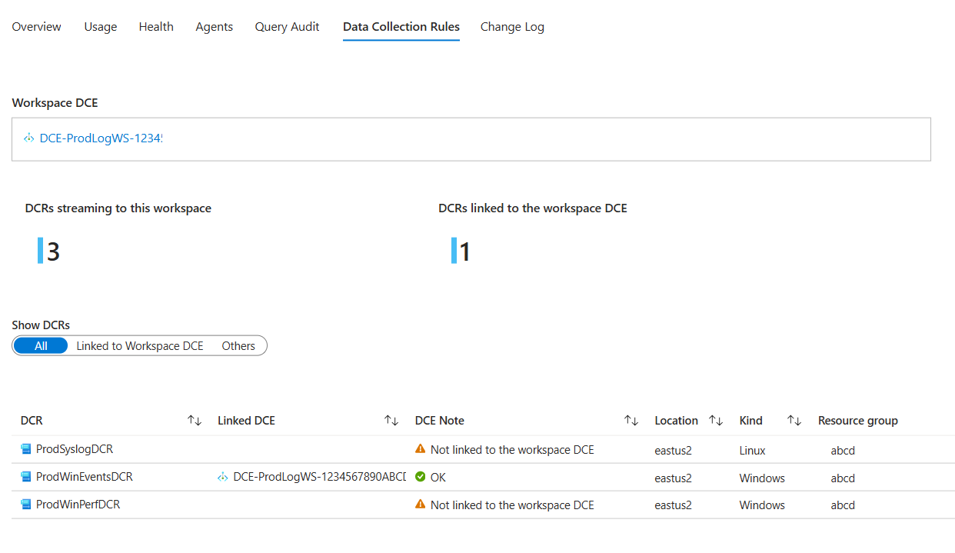The image size is (955, 553).
Task: Open the Query Audit tab
Action: tap(287, 27)
